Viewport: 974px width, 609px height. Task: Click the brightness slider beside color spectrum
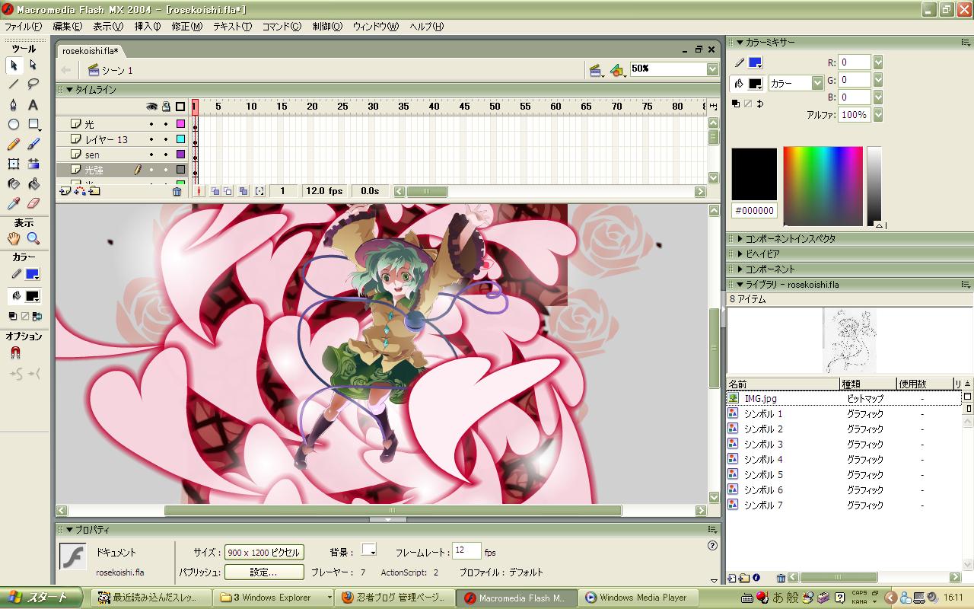coord(874,187)
